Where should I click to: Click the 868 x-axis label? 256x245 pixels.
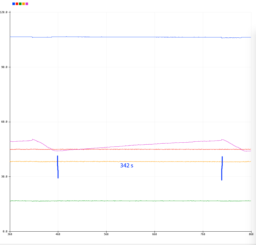pos(251,234)
